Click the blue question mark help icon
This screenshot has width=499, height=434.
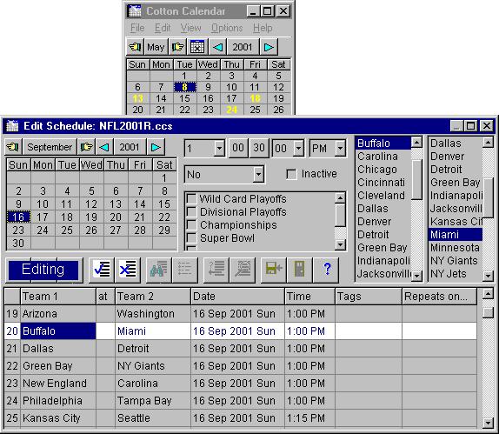click(326, 270)
